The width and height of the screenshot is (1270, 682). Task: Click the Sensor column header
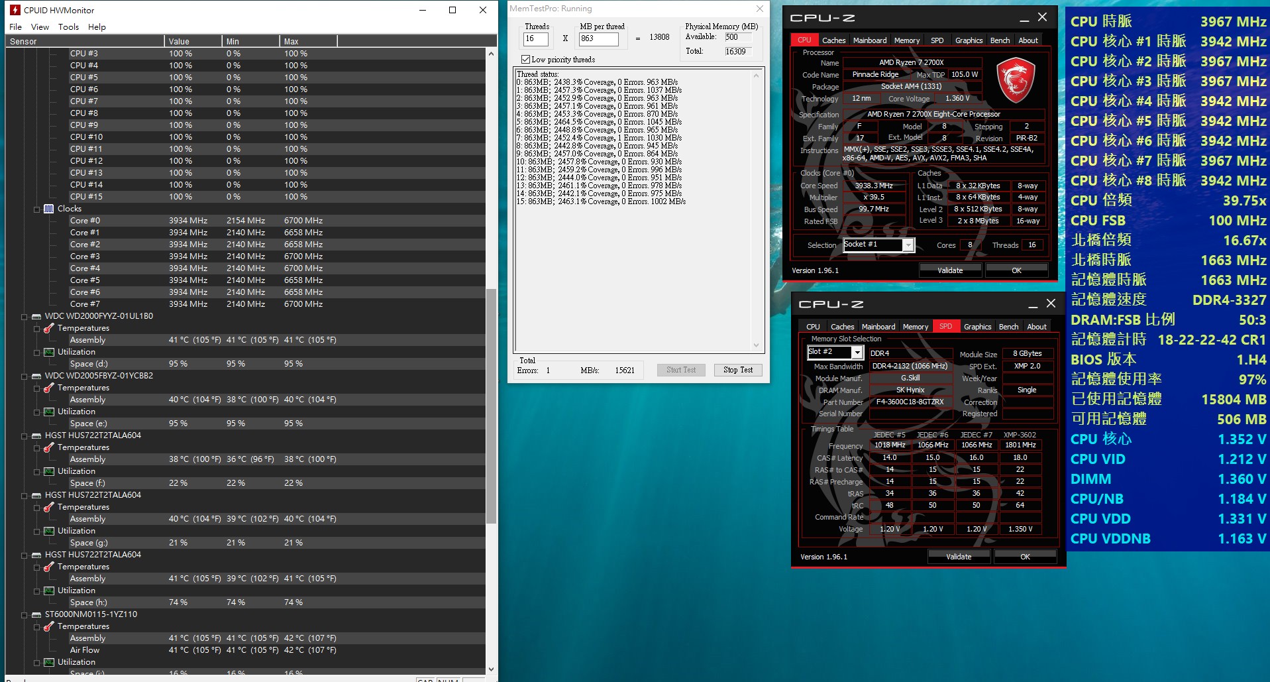click(x=85, y=41)
